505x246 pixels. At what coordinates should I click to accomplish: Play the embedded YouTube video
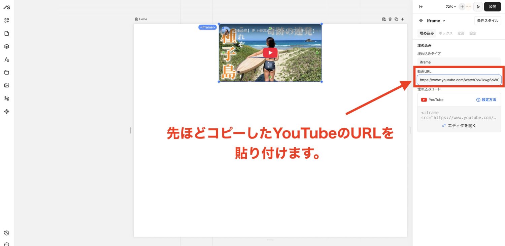pos(270,53)
